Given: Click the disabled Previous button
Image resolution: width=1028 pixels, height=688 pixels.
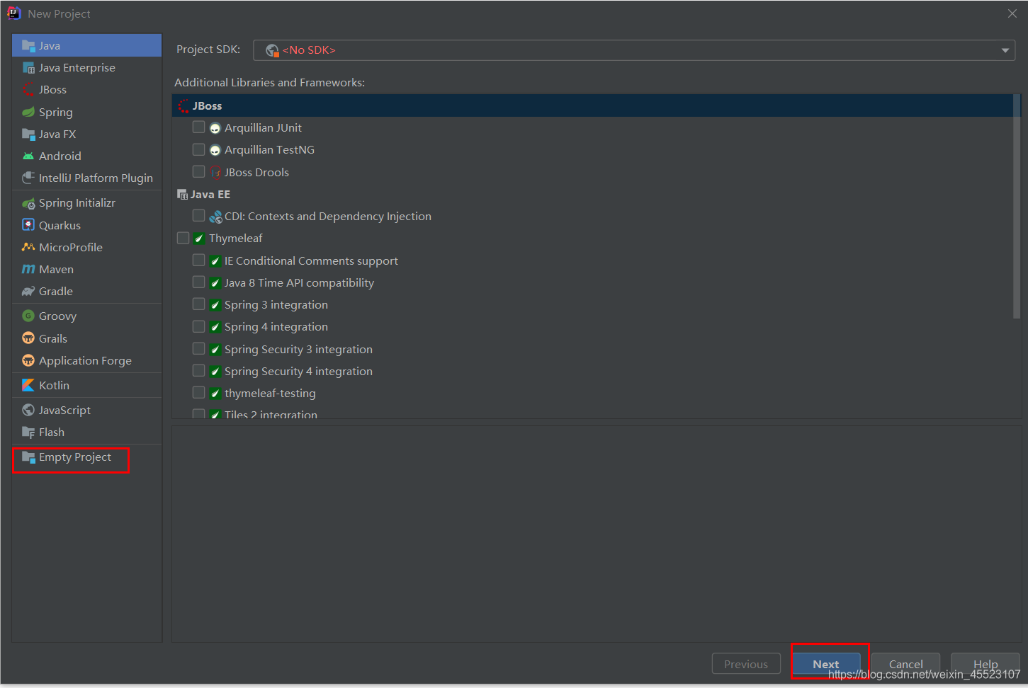Looking at the screenshot, I should pos(746,664).
